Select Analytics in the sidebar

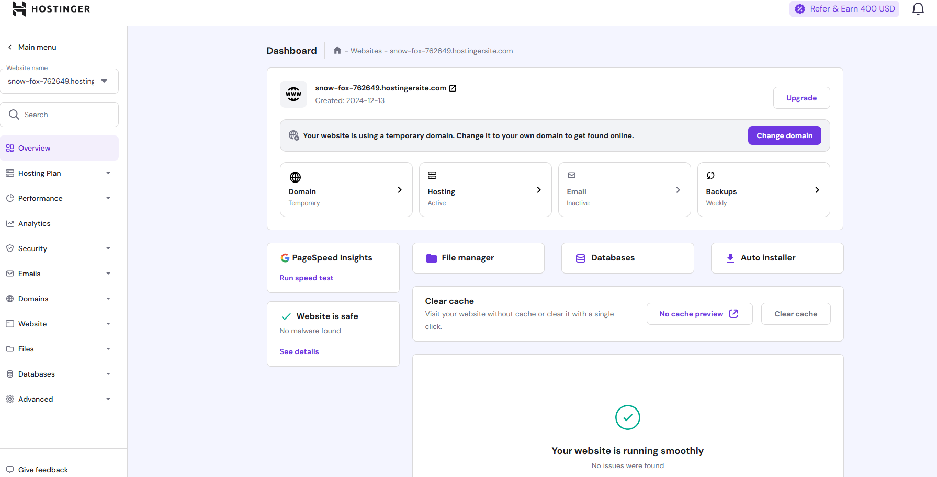tap(35, 223)
